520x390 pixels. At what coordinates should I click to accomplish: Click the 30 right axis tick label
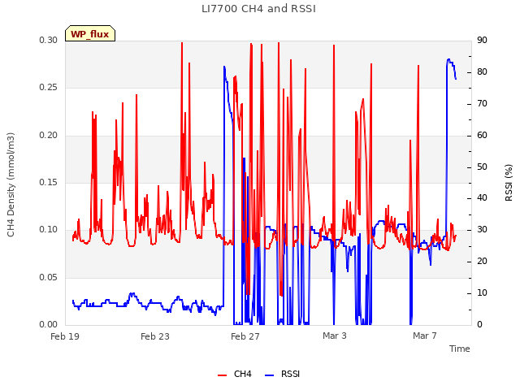tap(482, 229)
